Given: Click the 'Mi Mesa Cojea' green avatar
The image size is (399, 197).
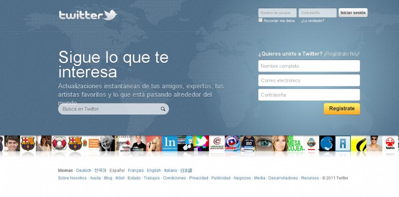Looking at the screenshot, I should (x=296, y=144).
